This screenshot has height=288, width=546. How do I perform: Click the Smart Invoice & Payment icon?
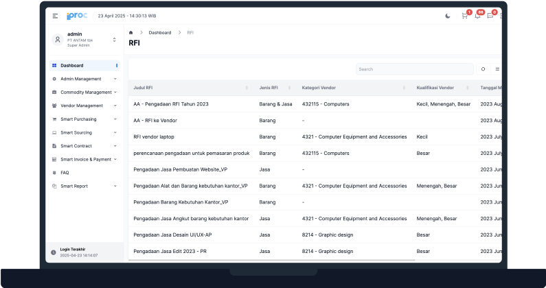pos(54,159)
